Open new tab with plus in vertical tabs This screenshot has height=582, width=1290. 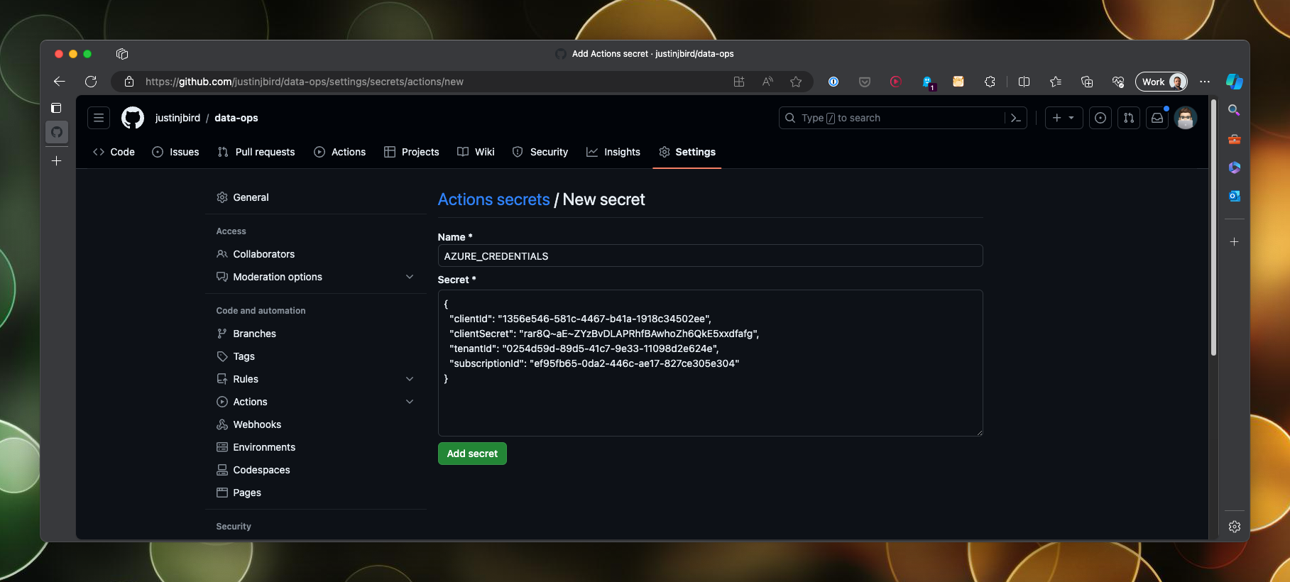tap(57, 161)
